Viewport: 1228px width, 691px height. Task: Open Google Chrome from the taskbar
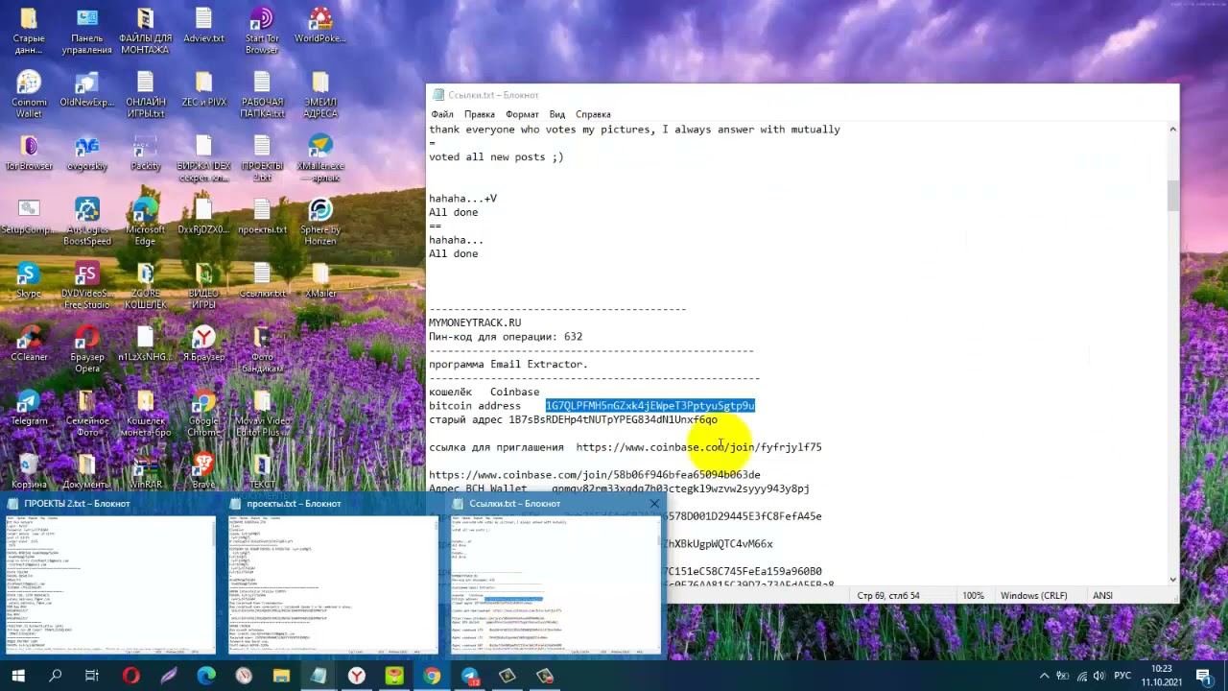tap(432, 676)
